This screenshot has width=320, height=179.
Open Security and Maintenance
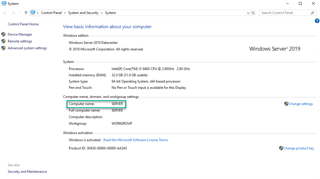27,172
